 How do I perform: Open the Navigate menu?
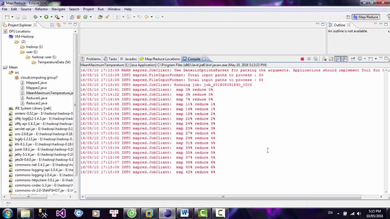58,9
